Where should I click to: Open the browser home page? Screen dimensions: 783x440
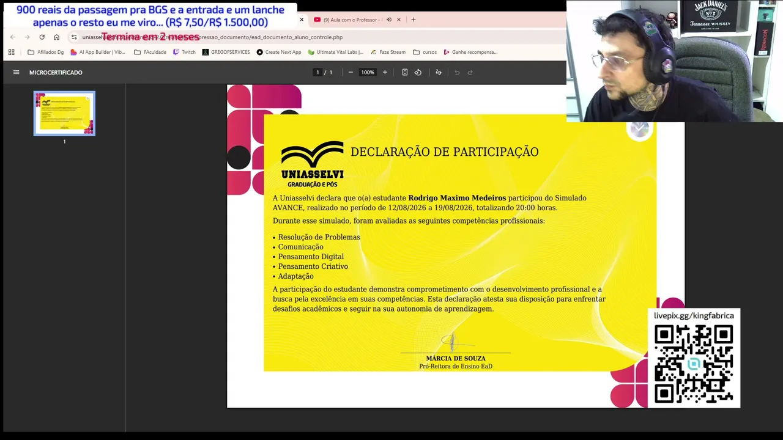[57, 37]
